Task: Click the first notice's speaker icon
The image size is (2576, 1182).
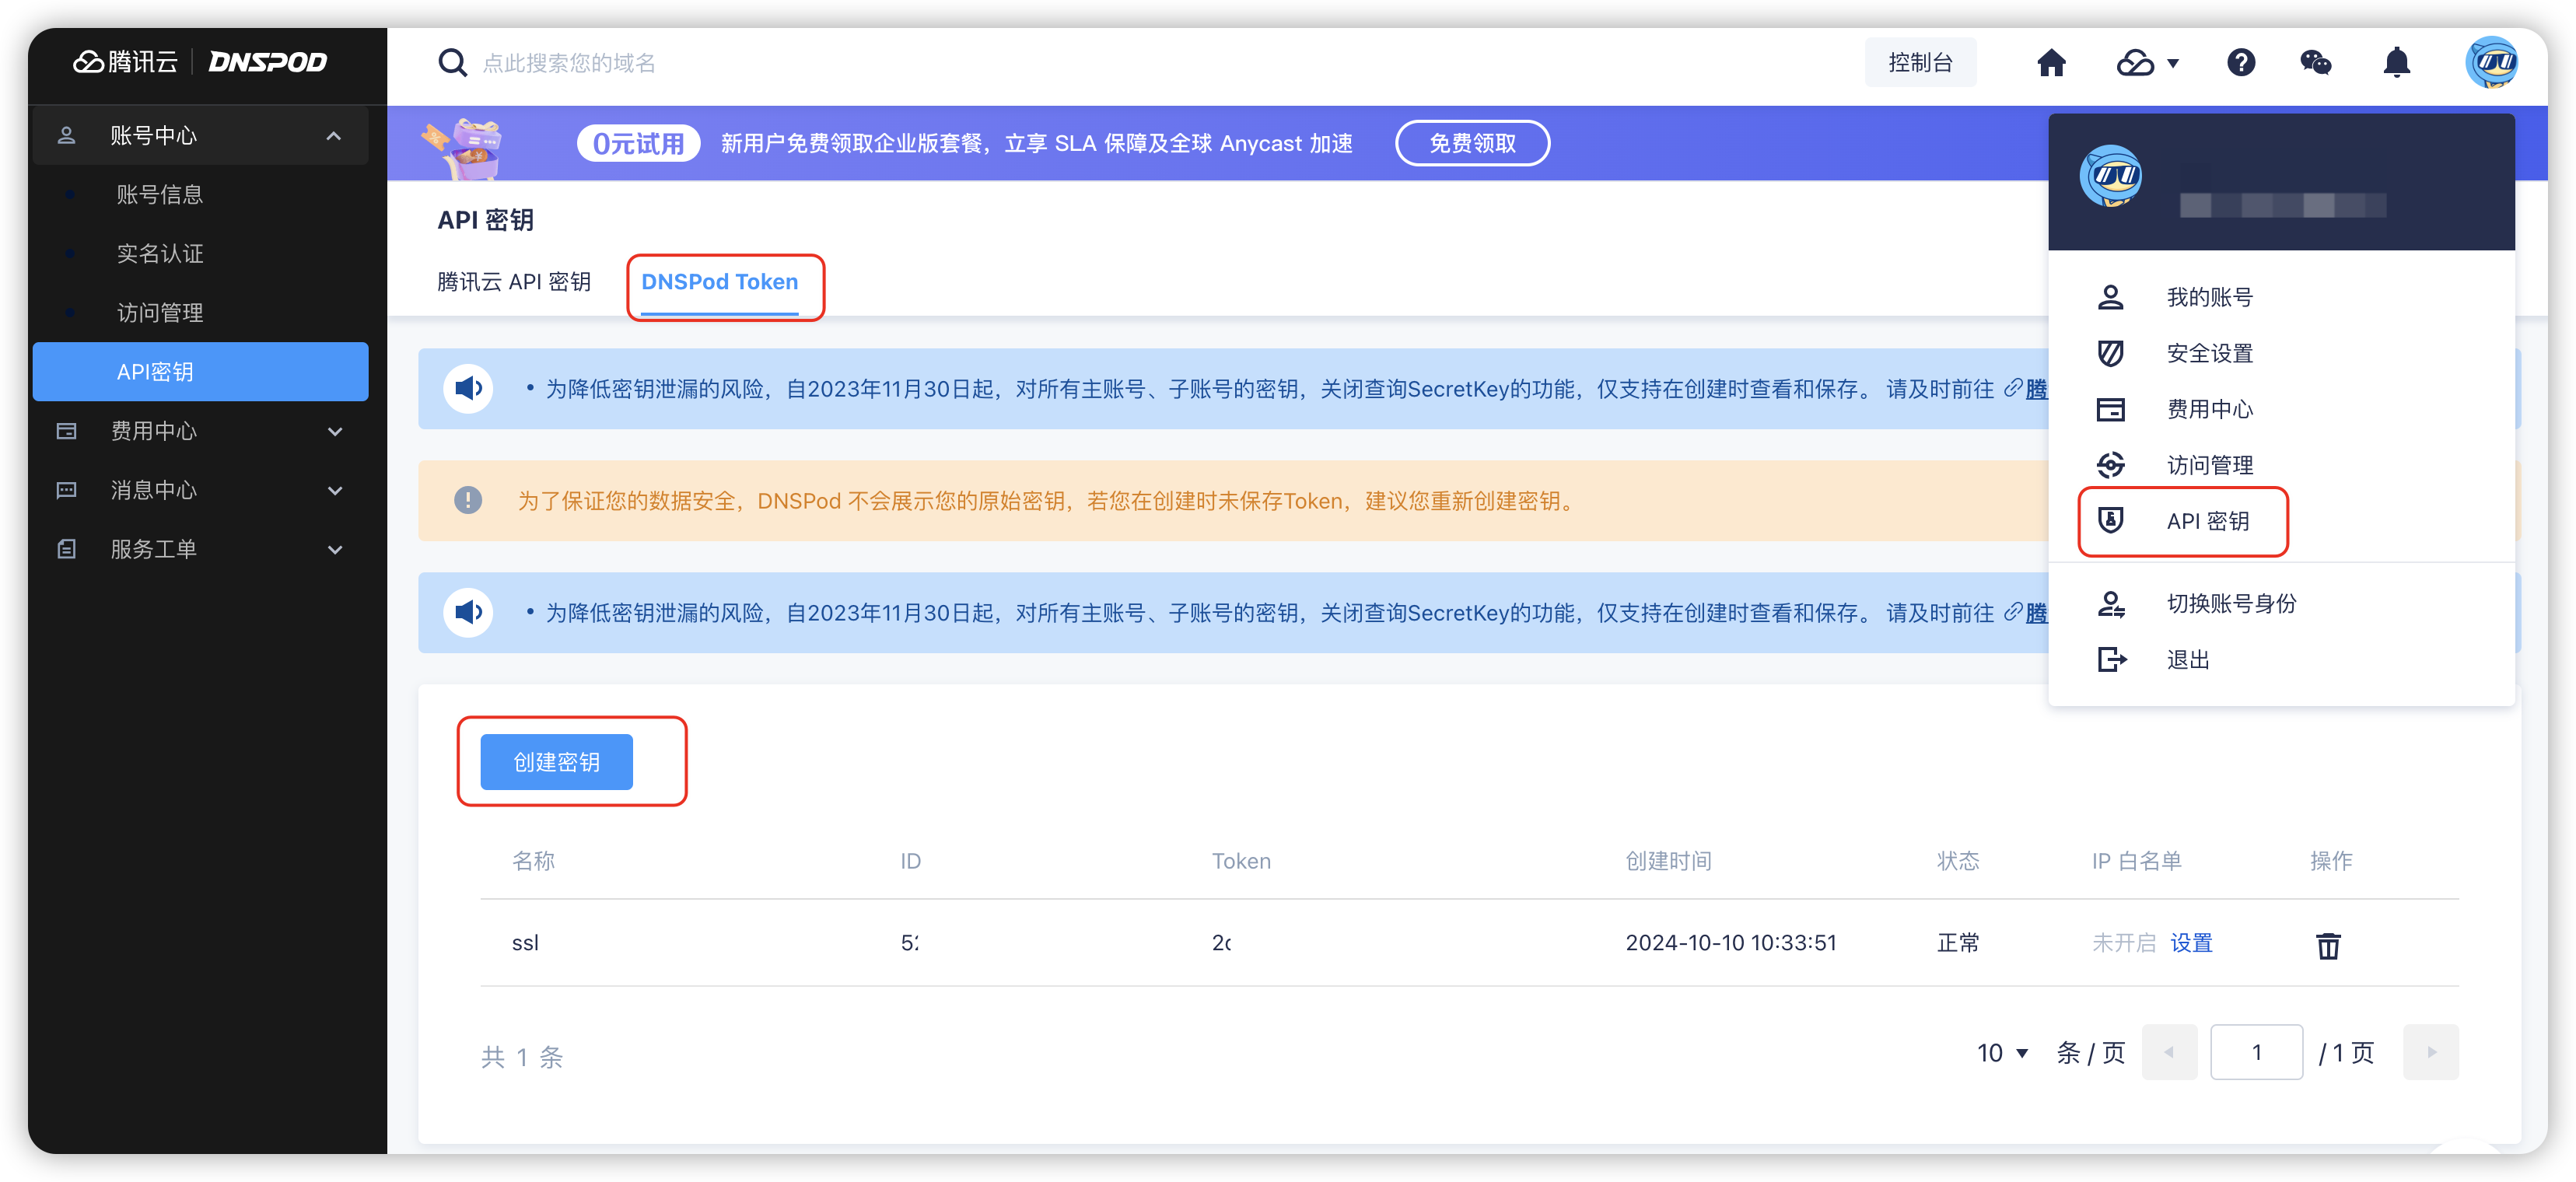Action: (x=468, y=388)
